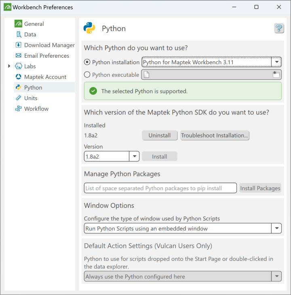291x295 pixels.
Task: Click the Uninstall button
Action: tap(160, 136)
